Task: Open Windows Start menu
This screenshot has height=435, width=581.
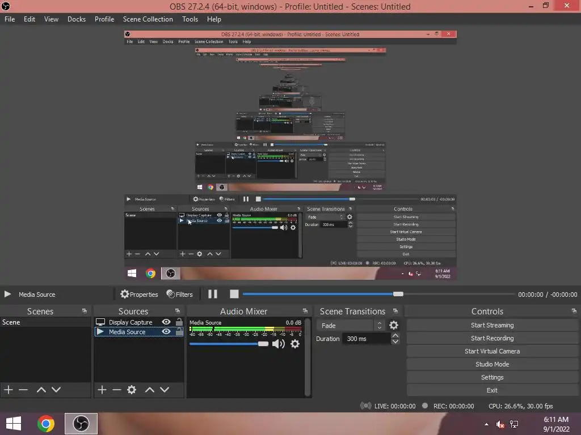Action: coord(14,424)
